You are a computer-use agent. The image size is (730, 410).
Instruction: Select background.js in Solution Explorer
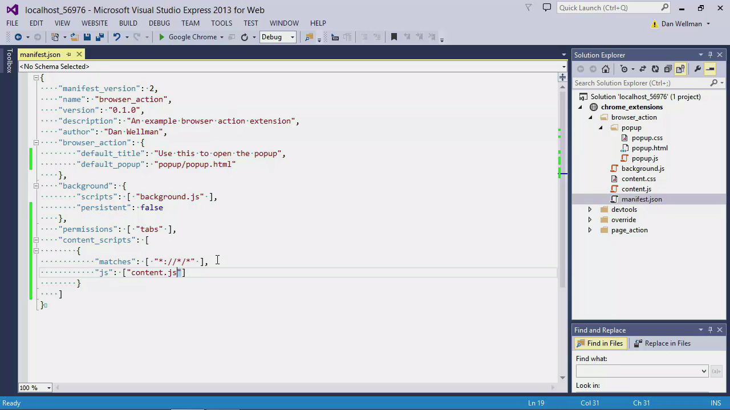643,169
